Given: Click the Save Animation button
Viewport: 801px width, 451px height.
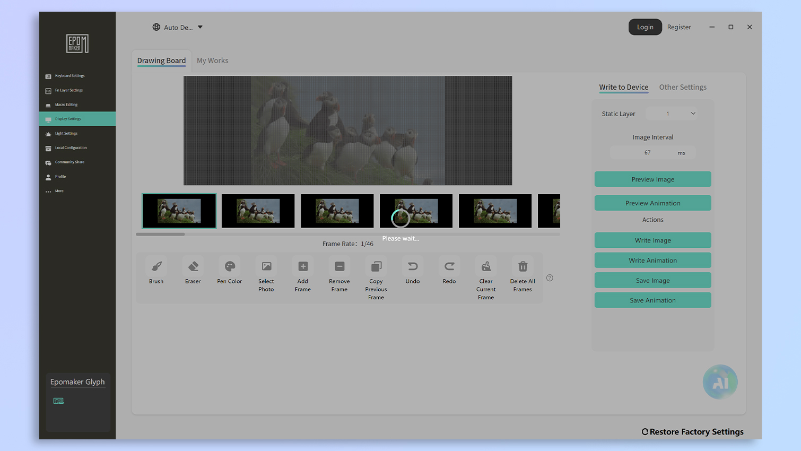Looking at the screenshot, I should tap(652, 300).
